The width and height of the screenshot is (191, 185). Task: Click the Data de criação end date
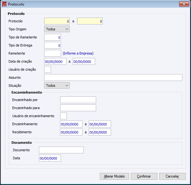point(84,61)
